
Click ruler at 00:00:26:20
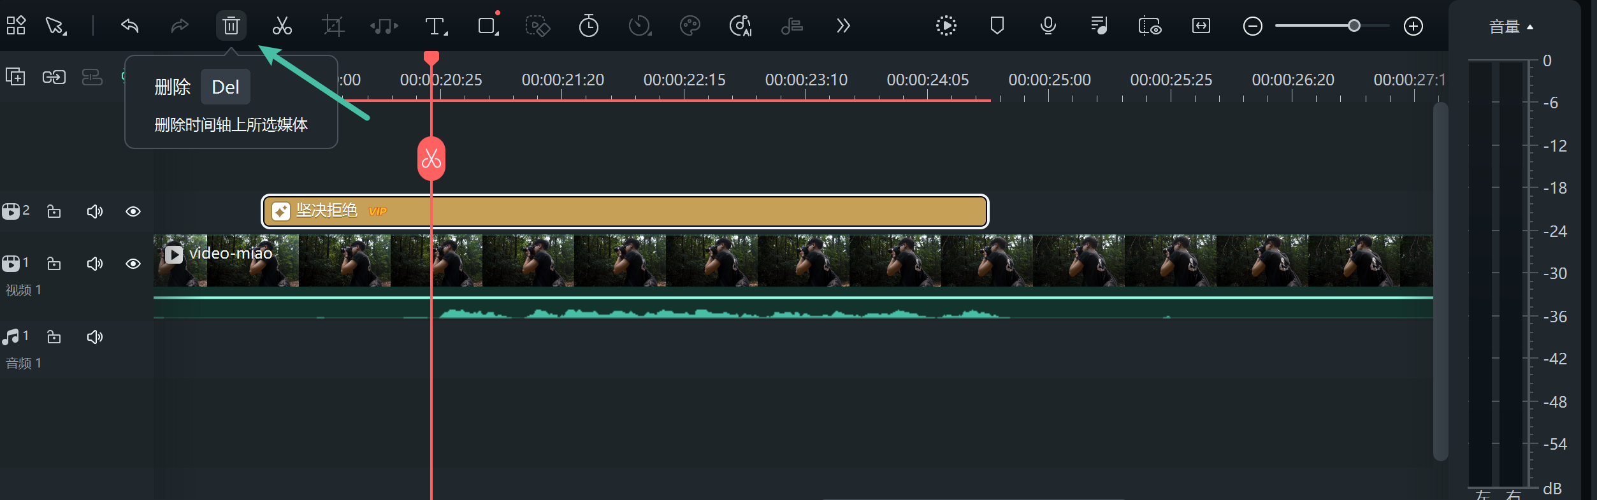(1293, 80)
